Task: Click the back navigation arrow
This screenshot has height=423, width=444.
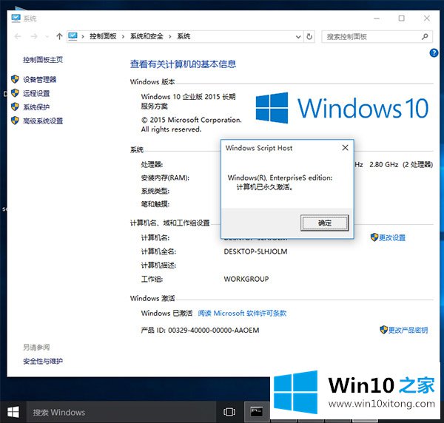Action: point(18,36)
